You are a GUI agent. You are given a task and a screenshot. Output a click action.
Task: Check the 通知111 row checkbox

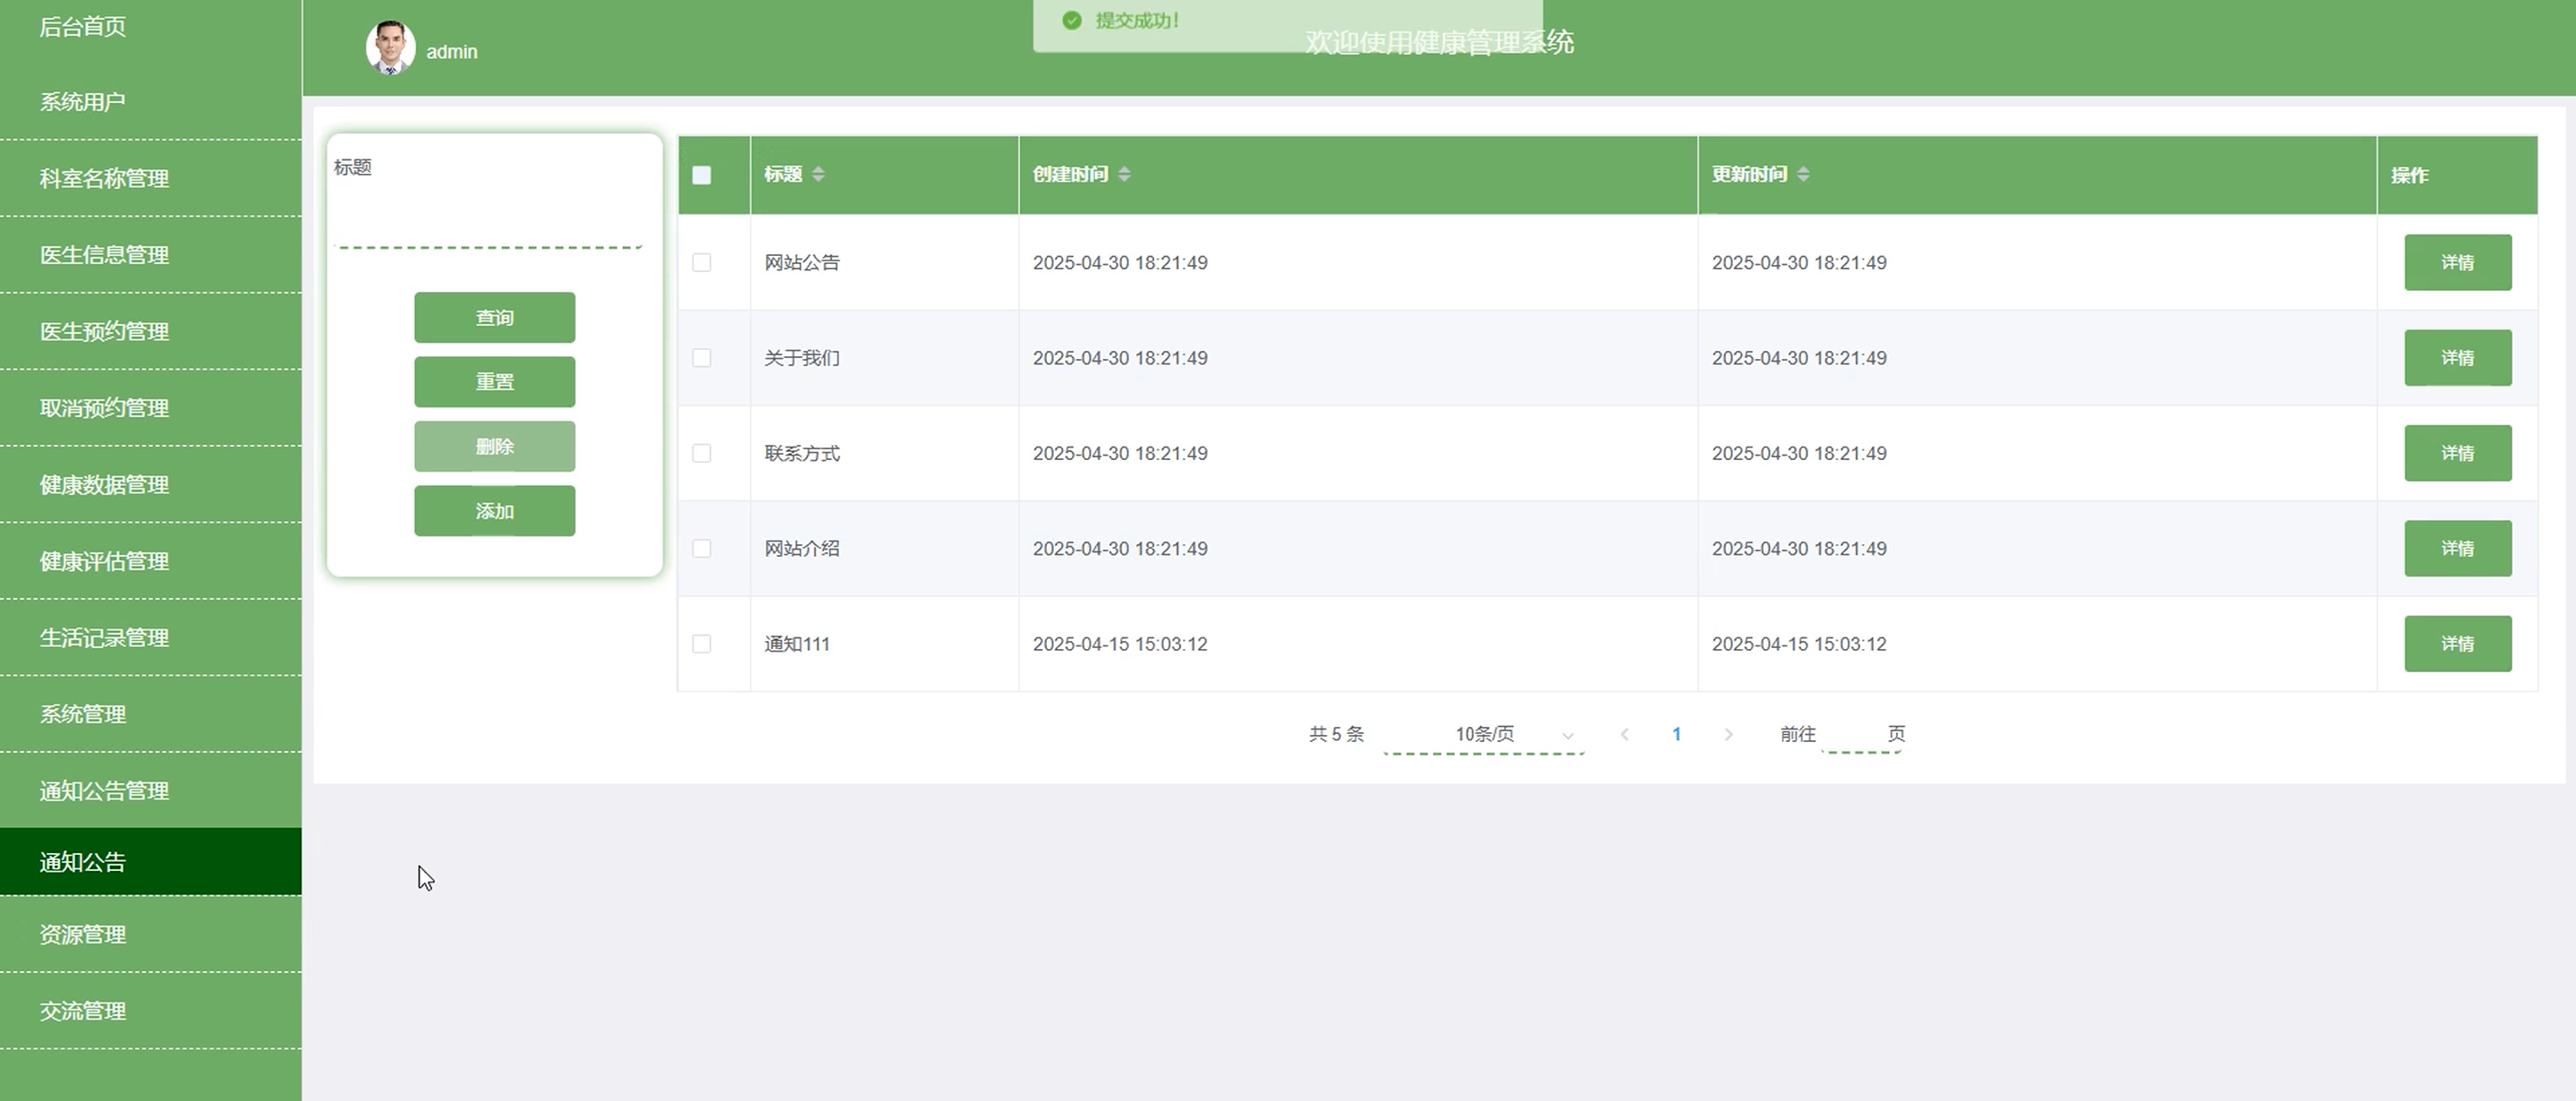coord(702,644)
